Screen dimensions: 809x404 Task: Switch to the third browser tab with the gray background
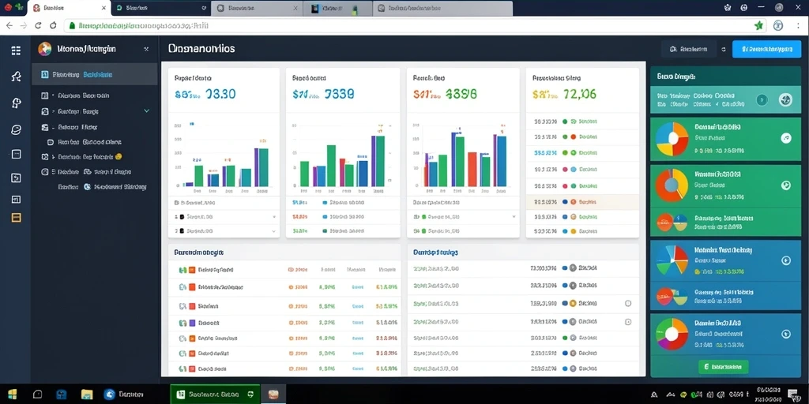pos(257,8)
